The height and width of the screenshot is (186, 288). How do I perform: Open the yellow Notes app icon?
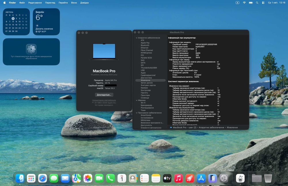click(x=156, y=178)
